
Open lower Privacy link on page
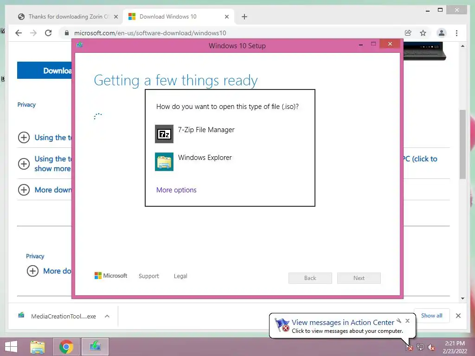pyautogui.click(x=35, y=256)
